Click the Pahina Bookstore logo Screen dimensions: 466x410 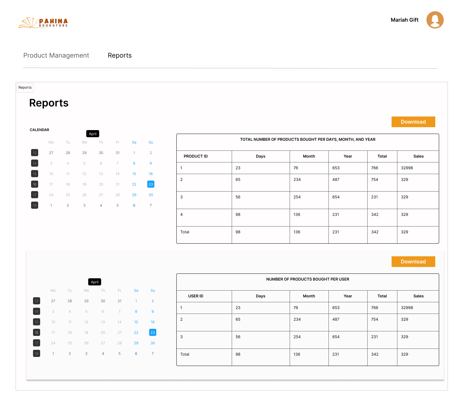tap(43, 23)
